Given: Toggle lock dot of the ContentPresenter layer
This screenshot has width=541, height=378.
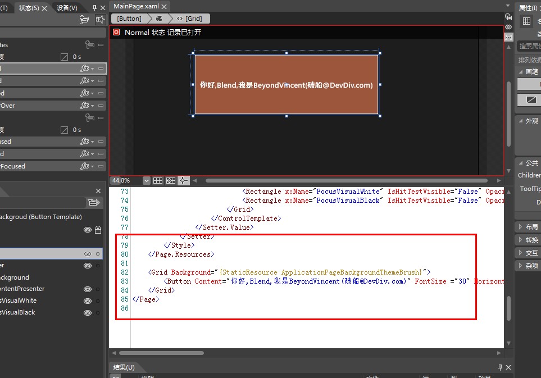Looking at the screenshot, I should [x=98, y=289].
